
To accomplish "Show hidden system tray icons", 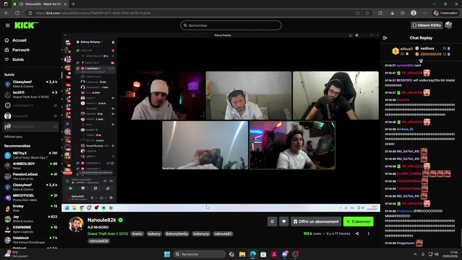I will pos(415,254).
